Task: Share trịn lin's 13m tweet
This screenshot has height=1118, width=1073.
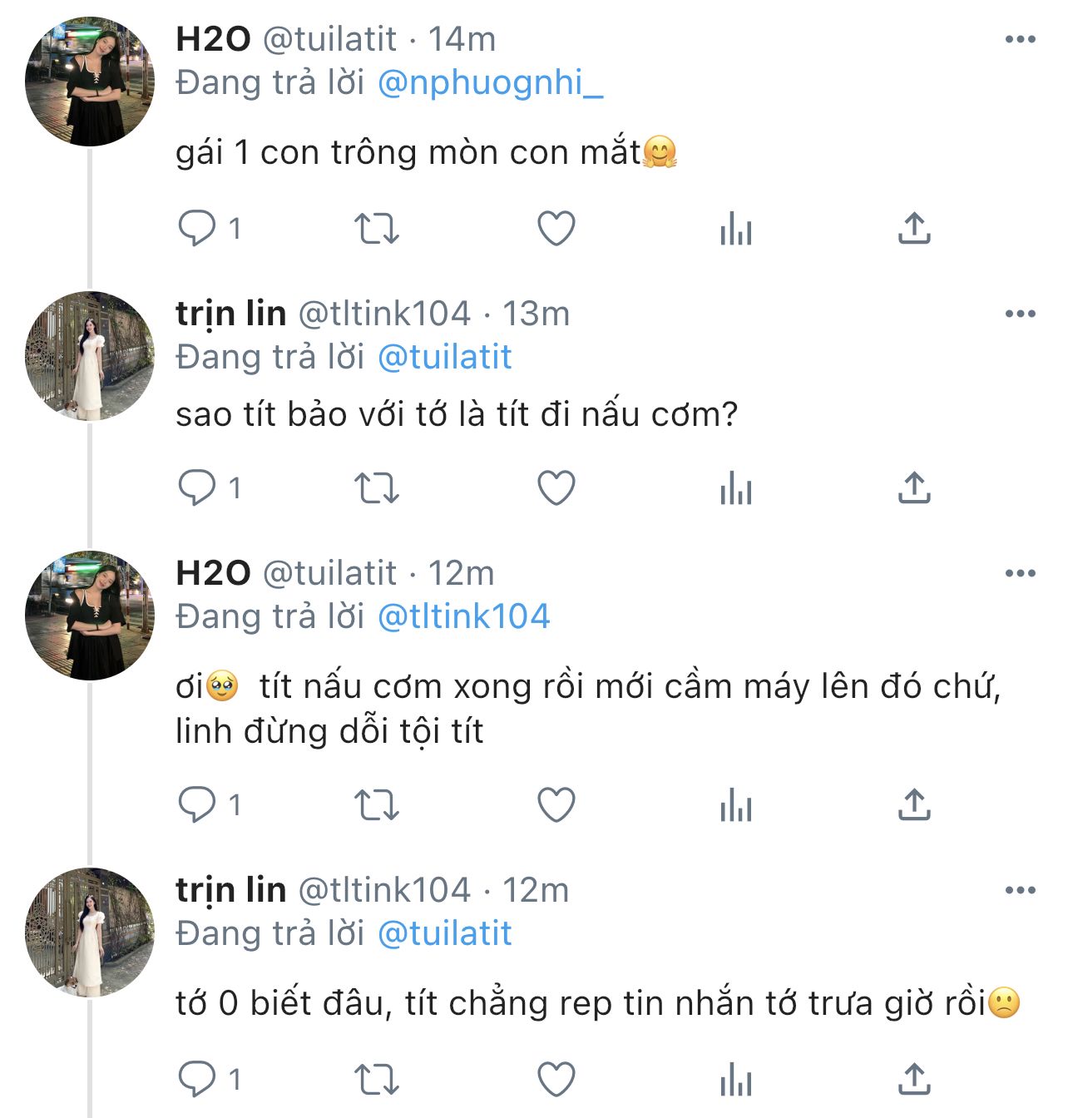Action: (x=914, y=487)
